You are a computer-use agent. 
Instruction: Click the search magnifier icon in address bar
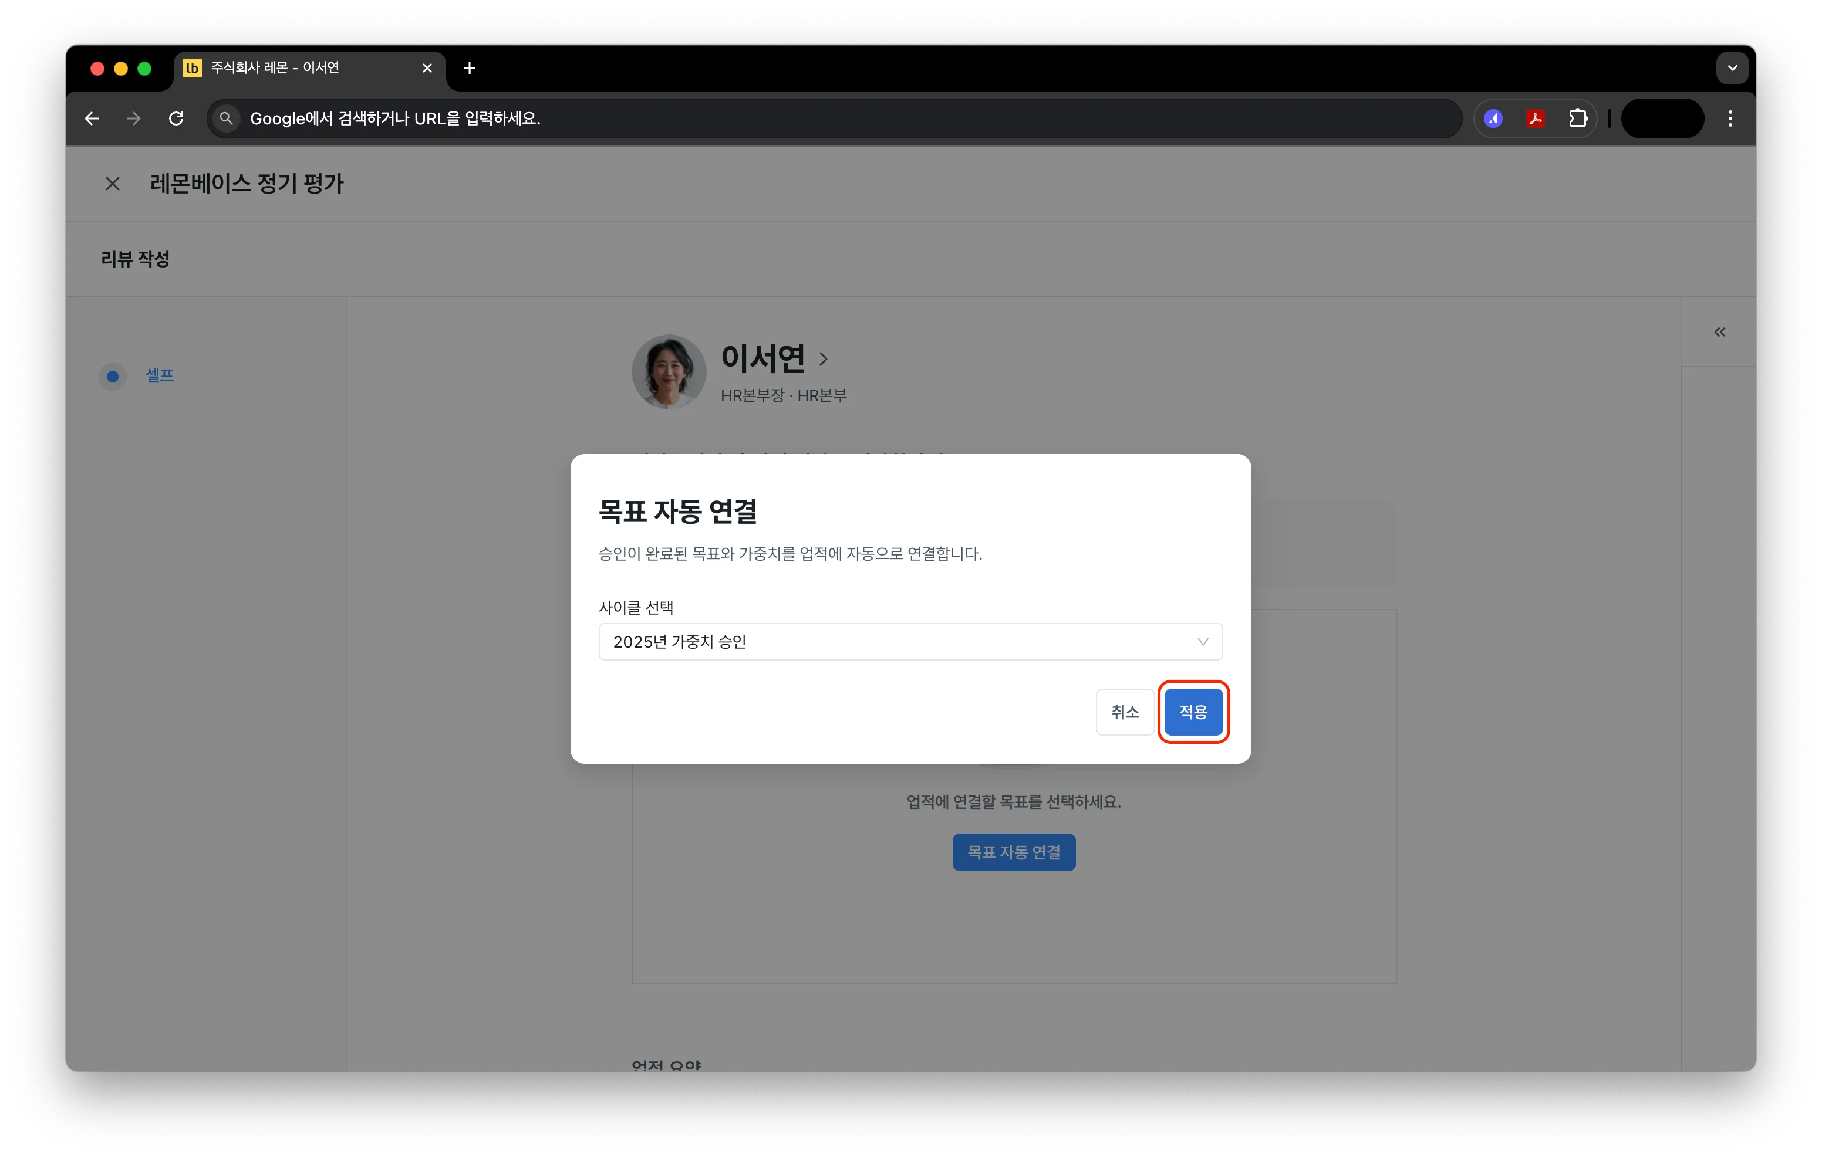225,118
